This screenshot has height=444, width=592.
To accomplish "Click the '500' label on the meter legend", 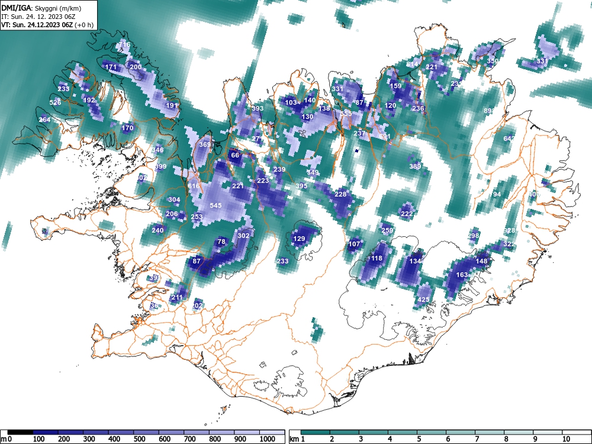I will [139, 439].
